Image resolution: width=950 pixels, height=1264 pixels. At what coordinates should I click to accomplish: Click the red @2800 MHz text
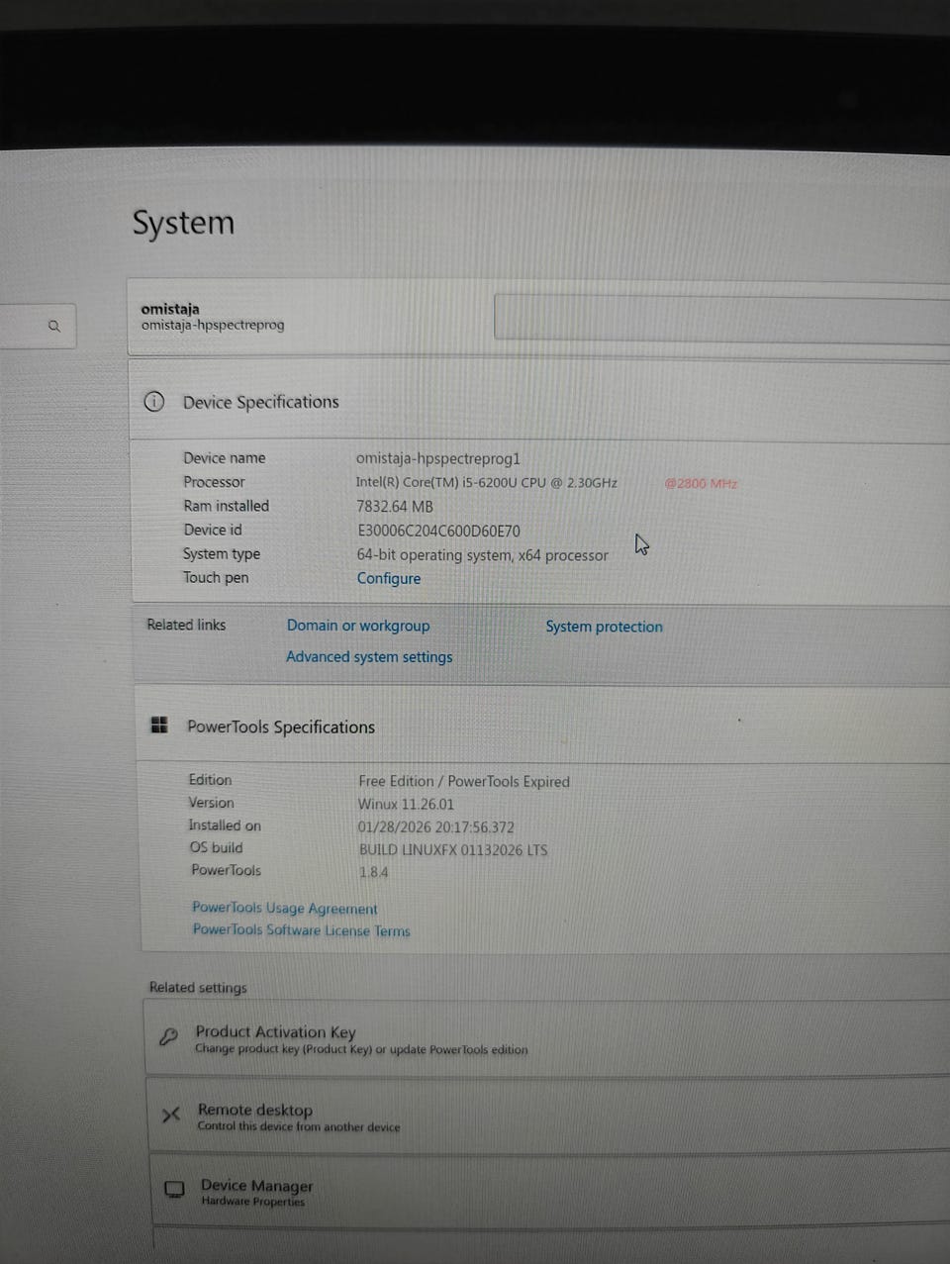tap(701, 484)
